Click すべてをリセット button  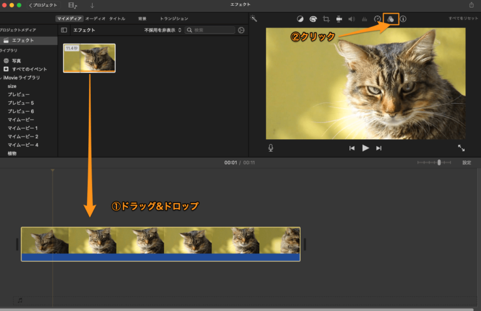tap(463, 18)
